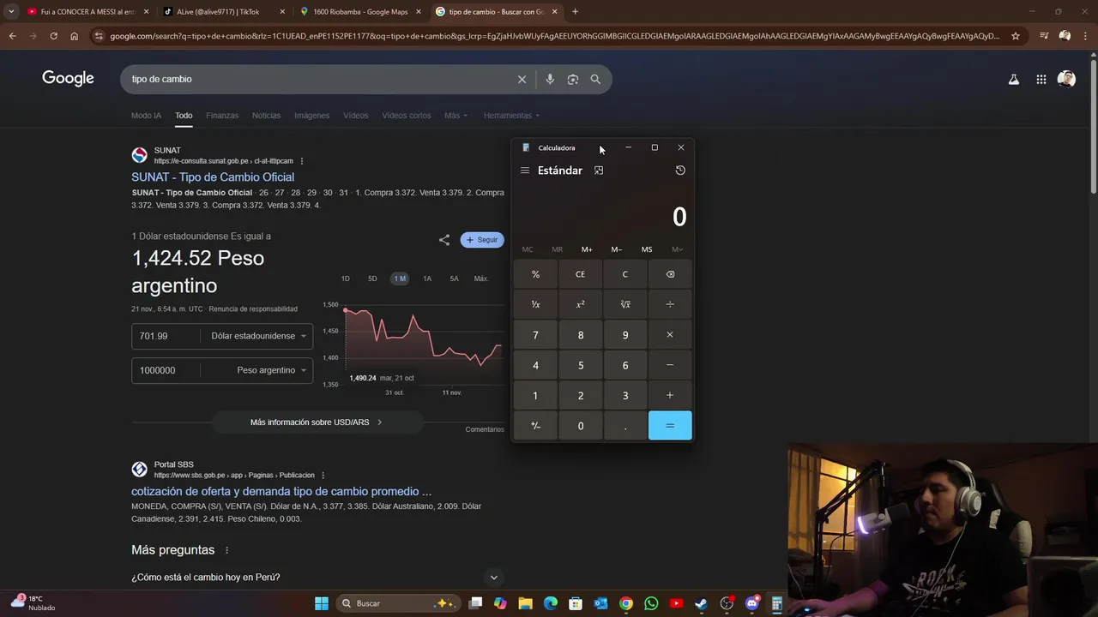
Task: Click the backspace key in Calculator
Action: click(x=670, y=274)
